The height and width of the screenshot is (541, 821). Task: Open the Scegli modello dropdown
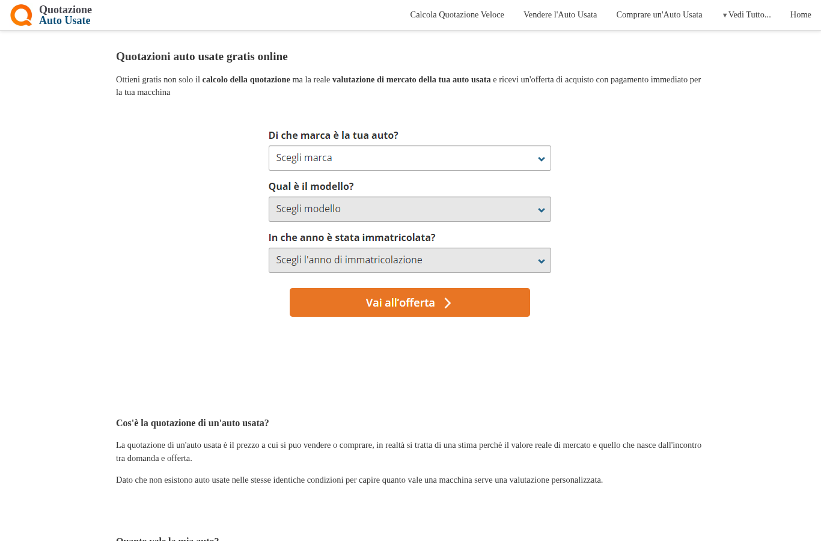[409, 209]
